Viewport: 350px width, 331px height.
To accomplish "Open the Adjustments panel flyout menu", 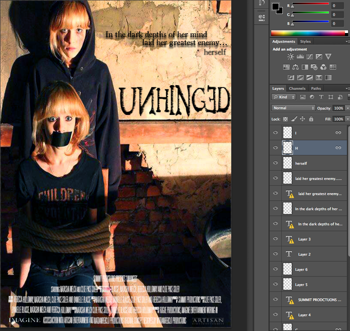I will tap(348, 41).
